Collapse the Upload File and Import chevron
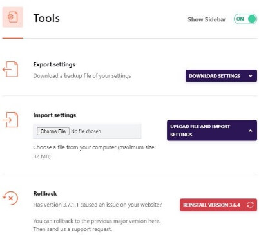This screenshot has width=259, height=235. tap(250, 131)
